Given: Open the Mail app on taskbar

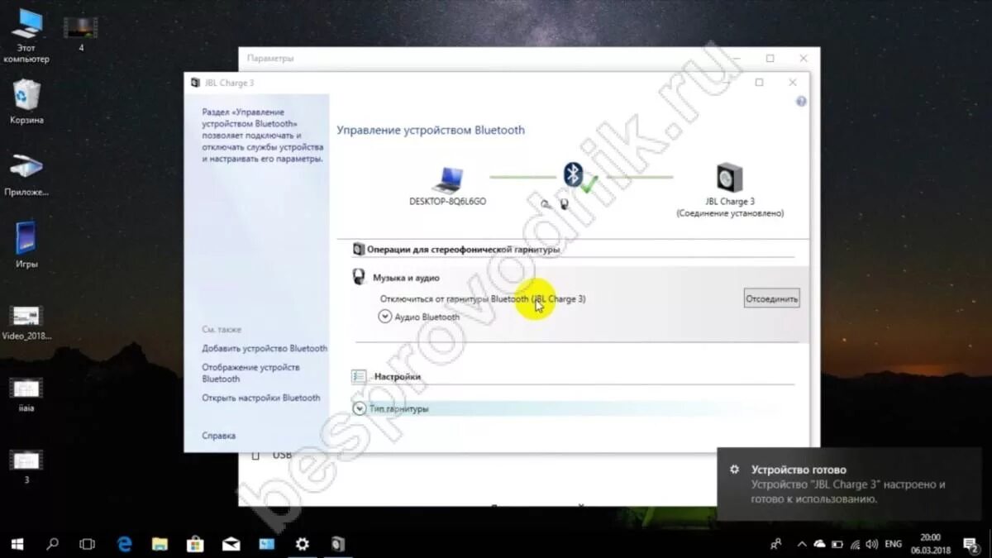Looking at the screenshot, I should coord(231,544).
